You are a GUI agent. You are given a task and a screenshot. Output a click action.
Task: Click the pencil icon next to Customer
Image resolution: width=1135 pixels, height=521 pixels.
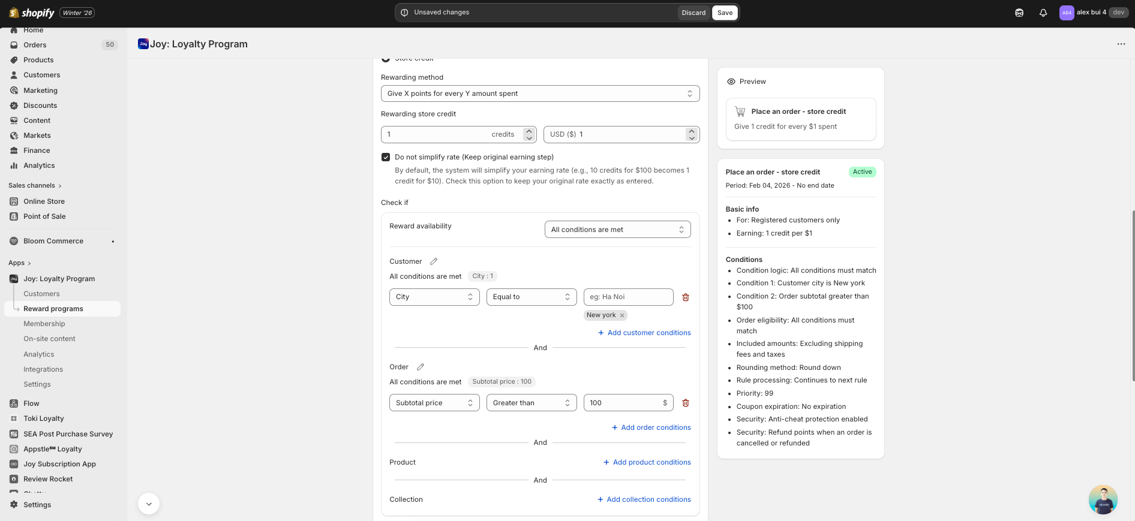434,261
